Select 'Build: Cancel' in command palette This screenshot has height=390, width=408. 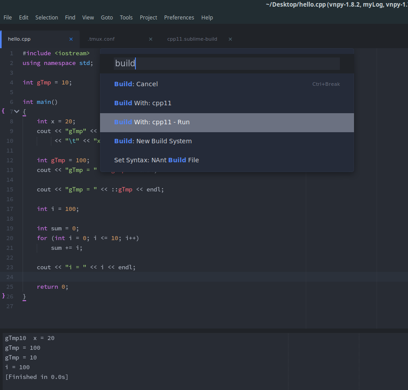[x=227, y=84]
